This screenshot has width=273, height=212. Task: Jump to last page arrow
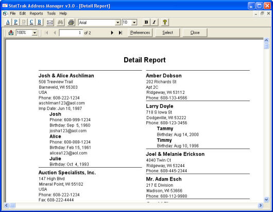pyautogui.click(x=121, y=32)
